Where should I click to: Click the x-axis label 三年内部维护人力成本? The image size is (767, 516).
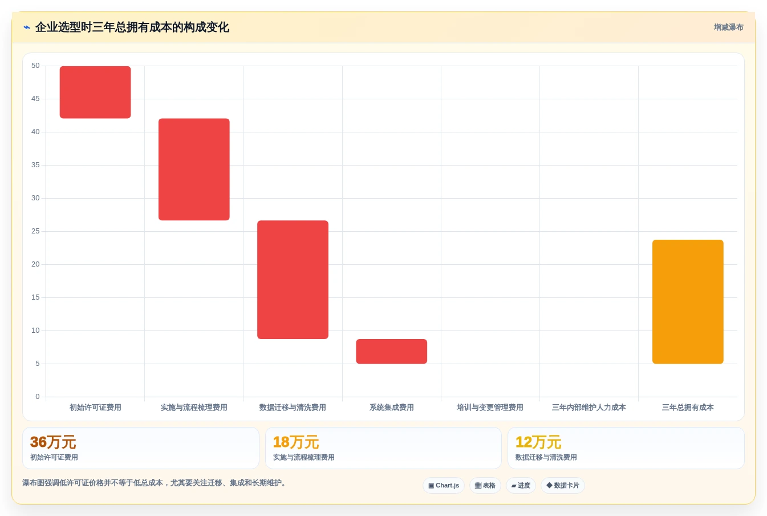pyautogui.click(x=589, y=408)
